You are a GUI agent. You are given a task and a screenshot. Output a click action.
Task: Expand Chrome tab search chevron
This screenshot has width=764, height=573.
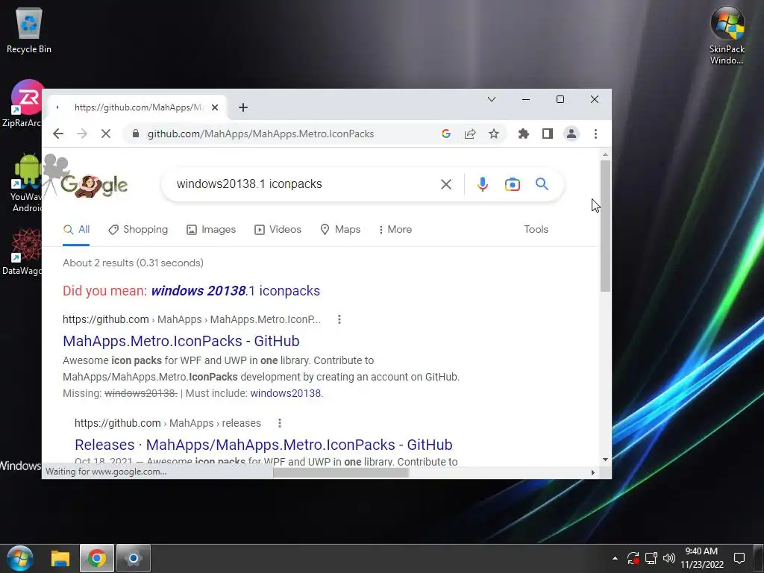492,99
